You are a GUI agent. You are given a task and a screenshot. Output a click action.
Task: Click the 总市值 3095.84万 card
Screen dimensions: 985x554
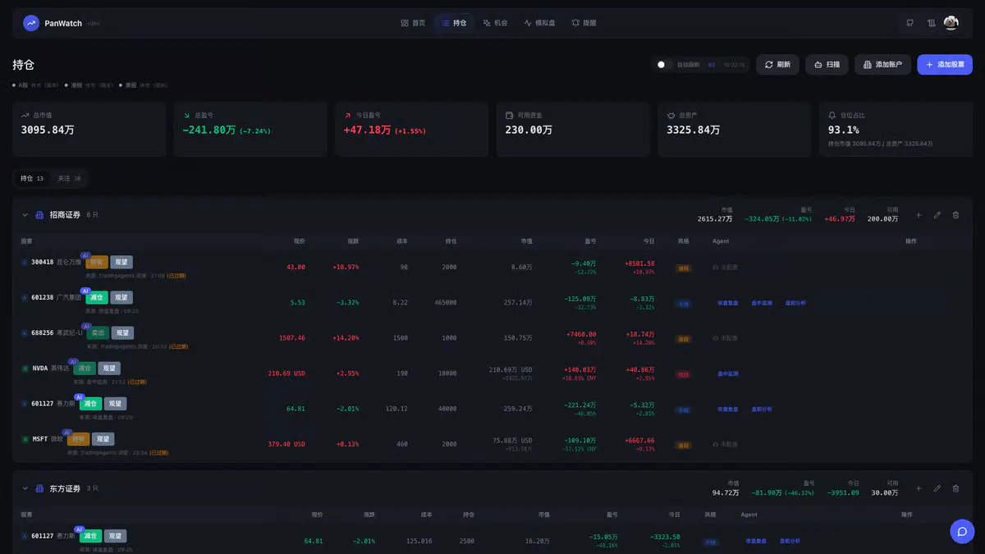point(89,130)
